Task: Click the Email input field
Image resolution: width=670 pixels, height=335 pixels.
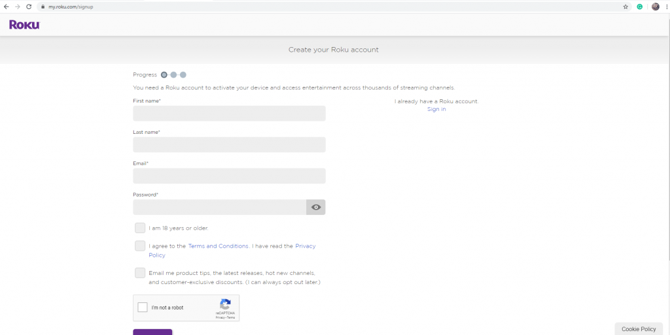Action: (x=229, y=176)
